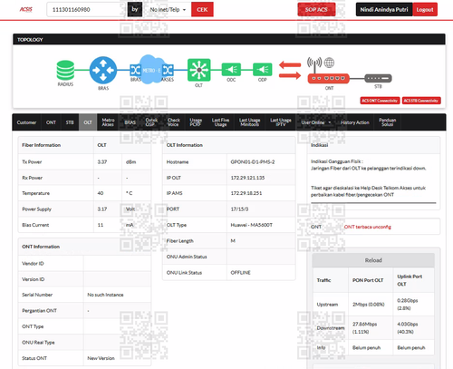Select the OLT node icon
This screenshot has width=453, height=369.
click(x=198, y=70)
